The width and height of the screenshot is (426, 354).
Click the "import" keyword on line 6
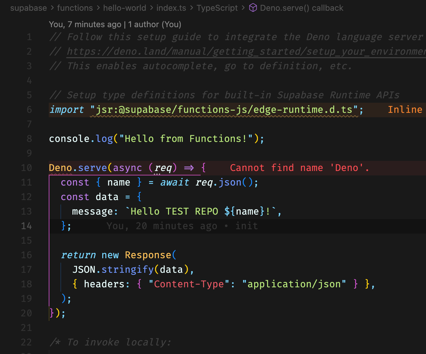click(67, 110)
